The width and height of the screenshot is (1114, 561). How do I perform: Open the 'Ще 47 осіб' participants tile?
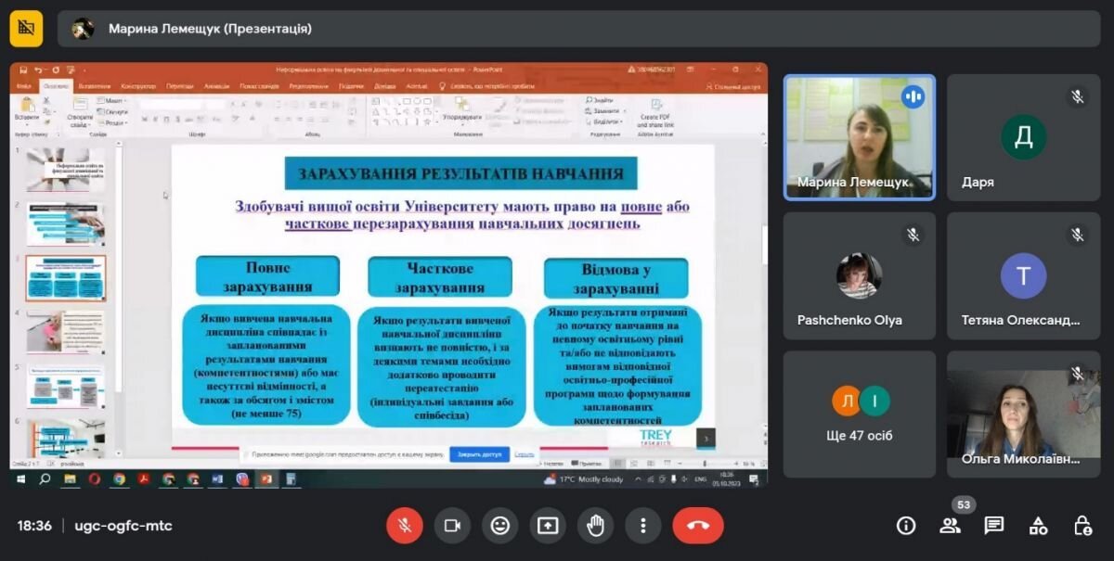[x=860, y=414]
